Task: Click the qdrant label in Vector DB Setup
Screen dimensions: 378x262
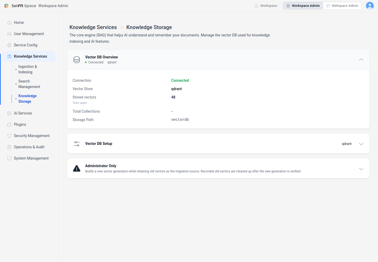Action: tap(347, 144)
